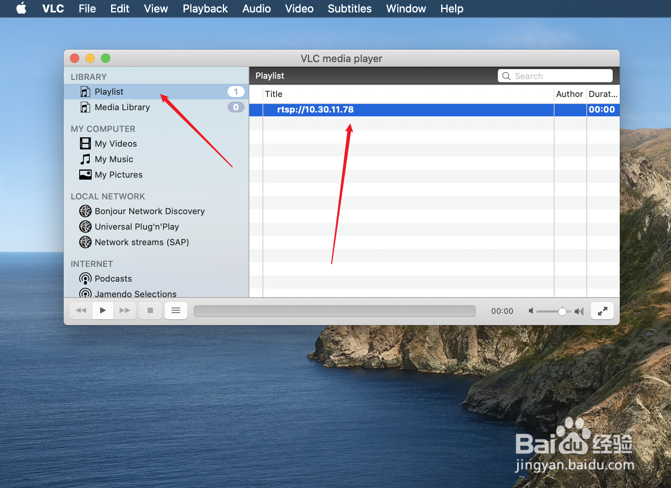The height and width of the screenshot is (488, 671).
Task: Click the magnifier icon in Search field
Action: [x=506, y=76]
